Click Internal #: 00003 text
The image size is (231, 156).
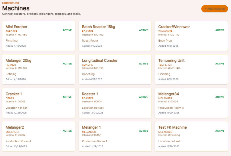pos(168,101)
